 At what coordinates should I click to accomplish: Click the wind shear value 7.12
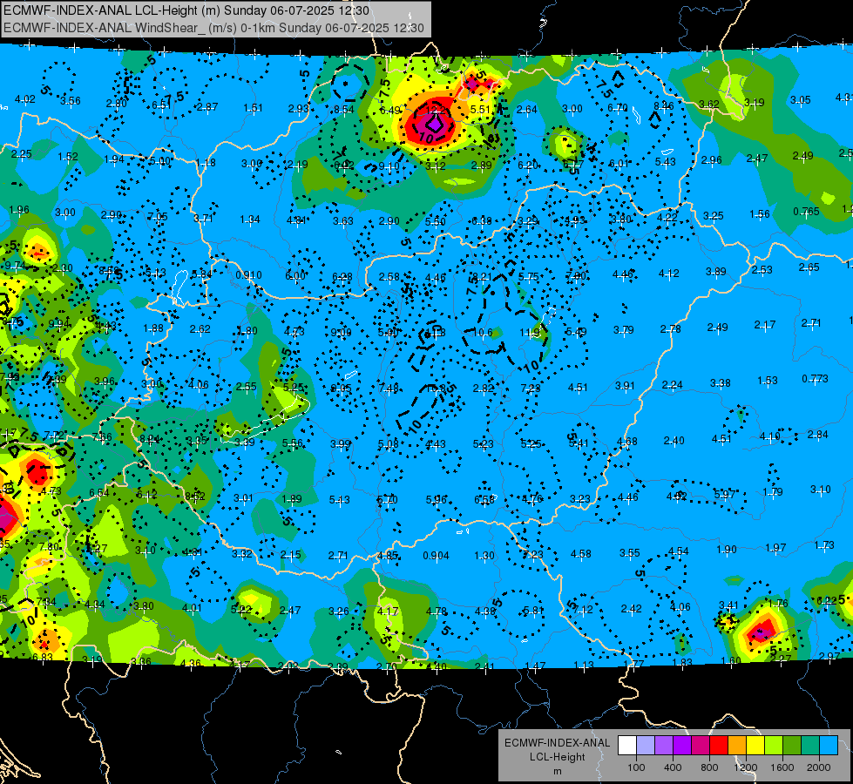[x=583, y=610]
